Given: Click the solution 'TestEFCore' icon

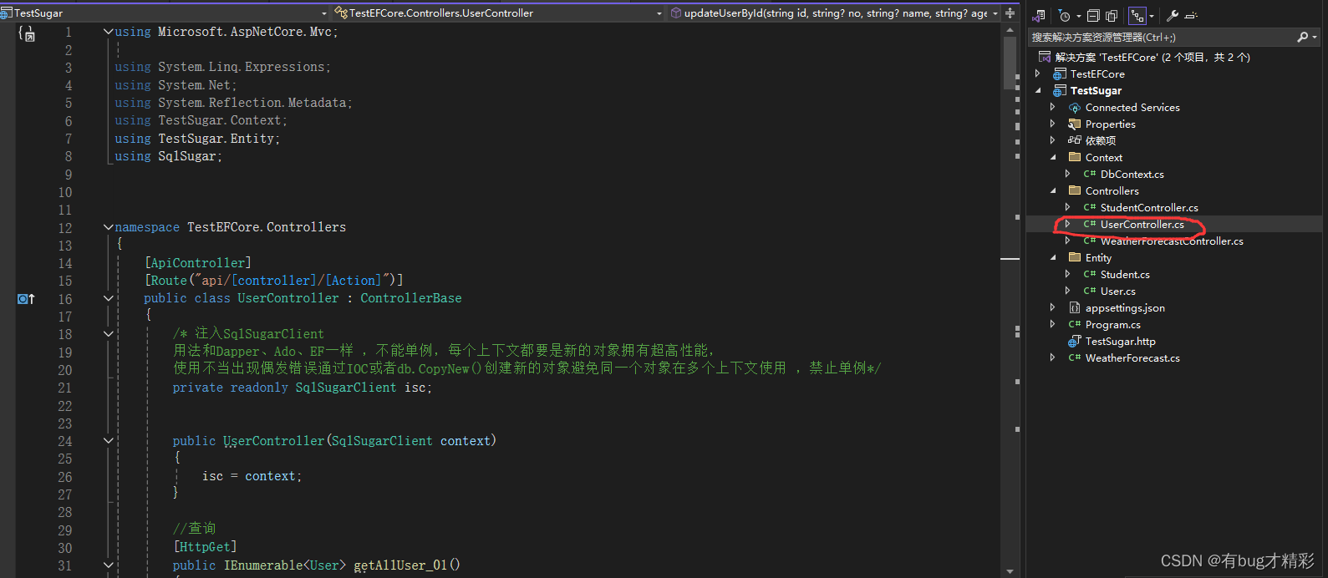Looking at the screenshot, I should tap(1045, 57).
